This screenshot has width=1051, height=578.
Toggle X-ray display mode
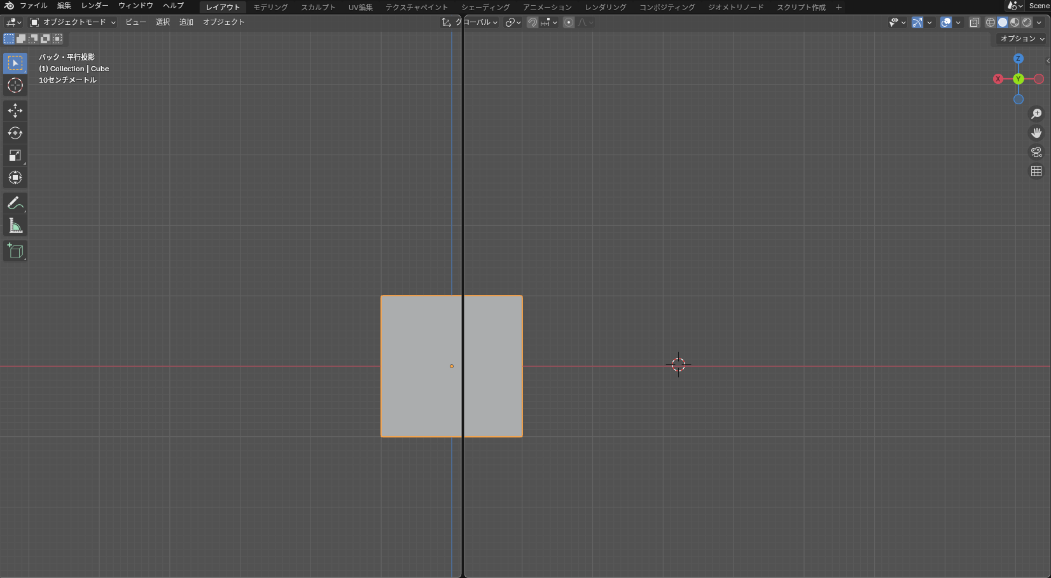pos(975,22)
